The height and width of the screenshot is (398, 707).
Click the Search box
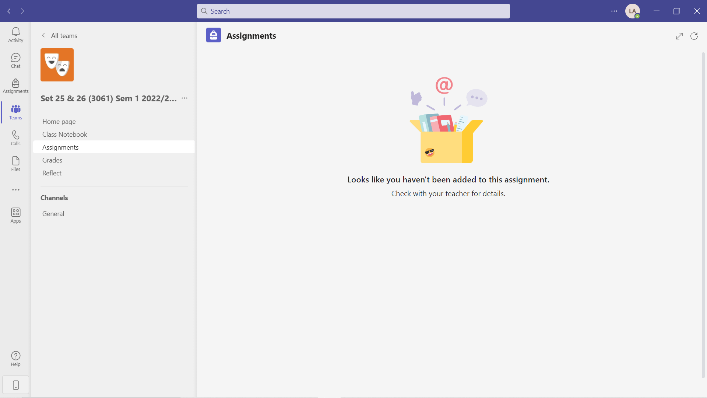click(x=353, y=11)
